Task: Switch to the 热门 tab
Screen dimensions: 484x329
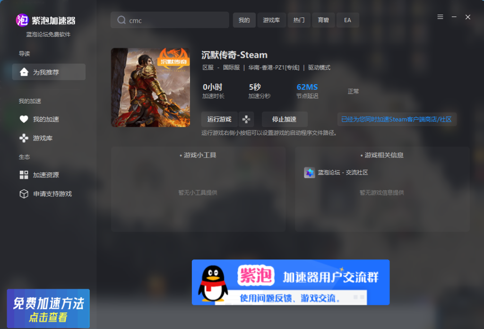Action: click(x=299, y=20)
